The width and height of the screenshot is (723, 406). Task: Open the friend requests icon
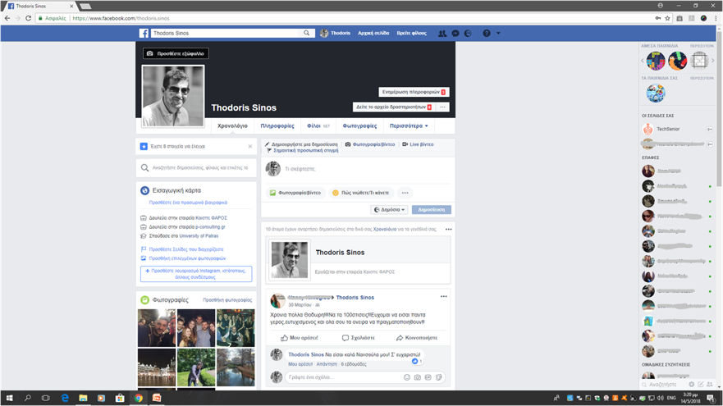[x=442, y=34]
